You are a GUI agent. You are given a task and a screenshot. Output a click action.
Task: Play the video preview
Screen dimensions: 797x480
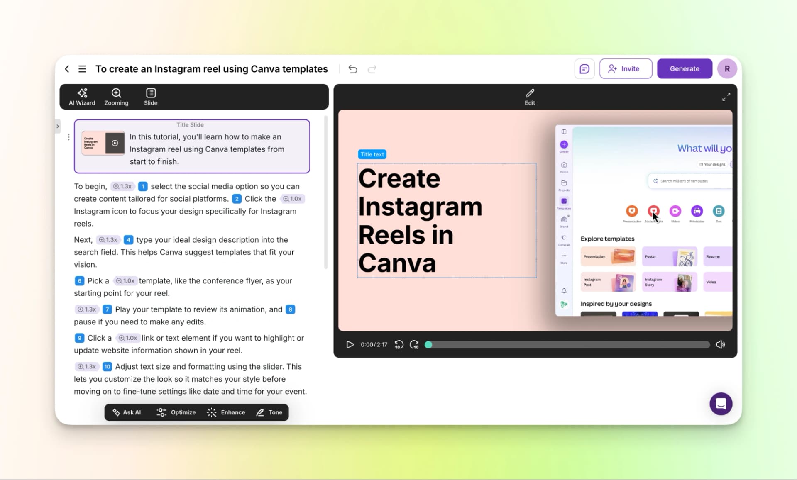click(x=350, y=344)
